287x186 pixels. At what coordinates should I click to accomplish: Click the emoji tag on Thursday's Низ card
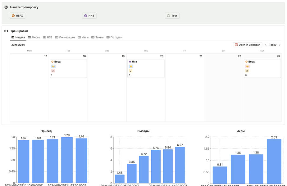point(131,66)
